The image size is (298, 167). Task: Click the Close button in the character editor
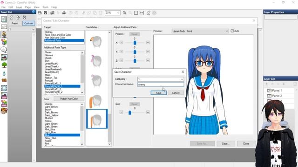tap(246, 143)
